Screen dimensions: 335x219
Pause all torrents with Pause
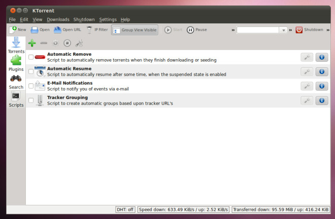pyautogui.click(x=197, y=30)
